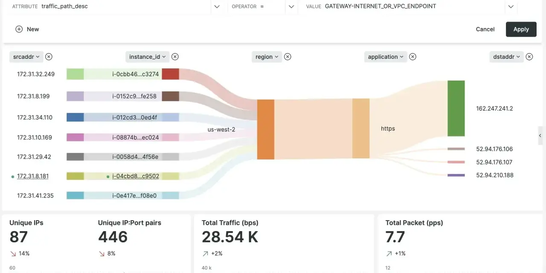Expand side panel using right-edge chevron handle
This screenshot has width=546, height=273.
tap(540, 136)
